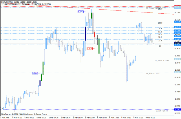Click the 1.2726 blue price tag on axis
Viewport: 181px width, 119px height.
pos(178,22)
